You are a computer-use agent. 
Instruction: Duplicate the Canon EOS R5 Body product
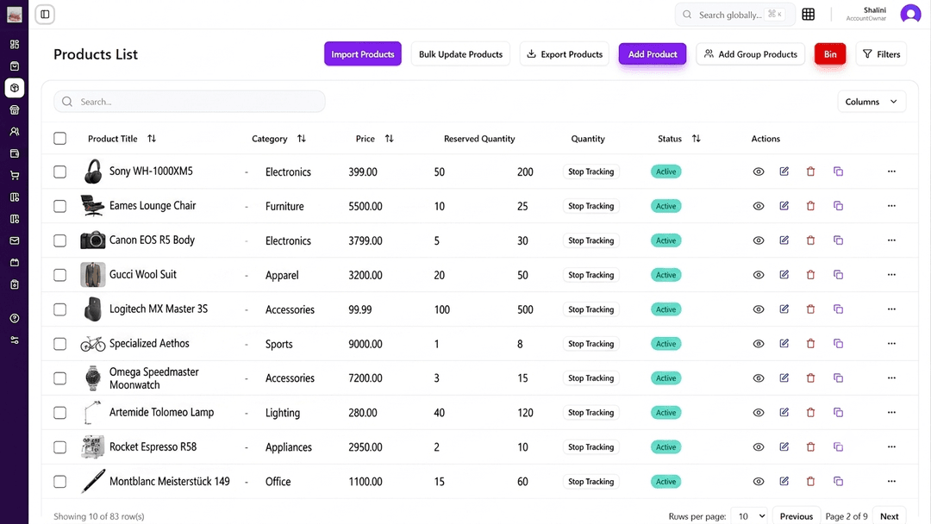coord(839,240)
